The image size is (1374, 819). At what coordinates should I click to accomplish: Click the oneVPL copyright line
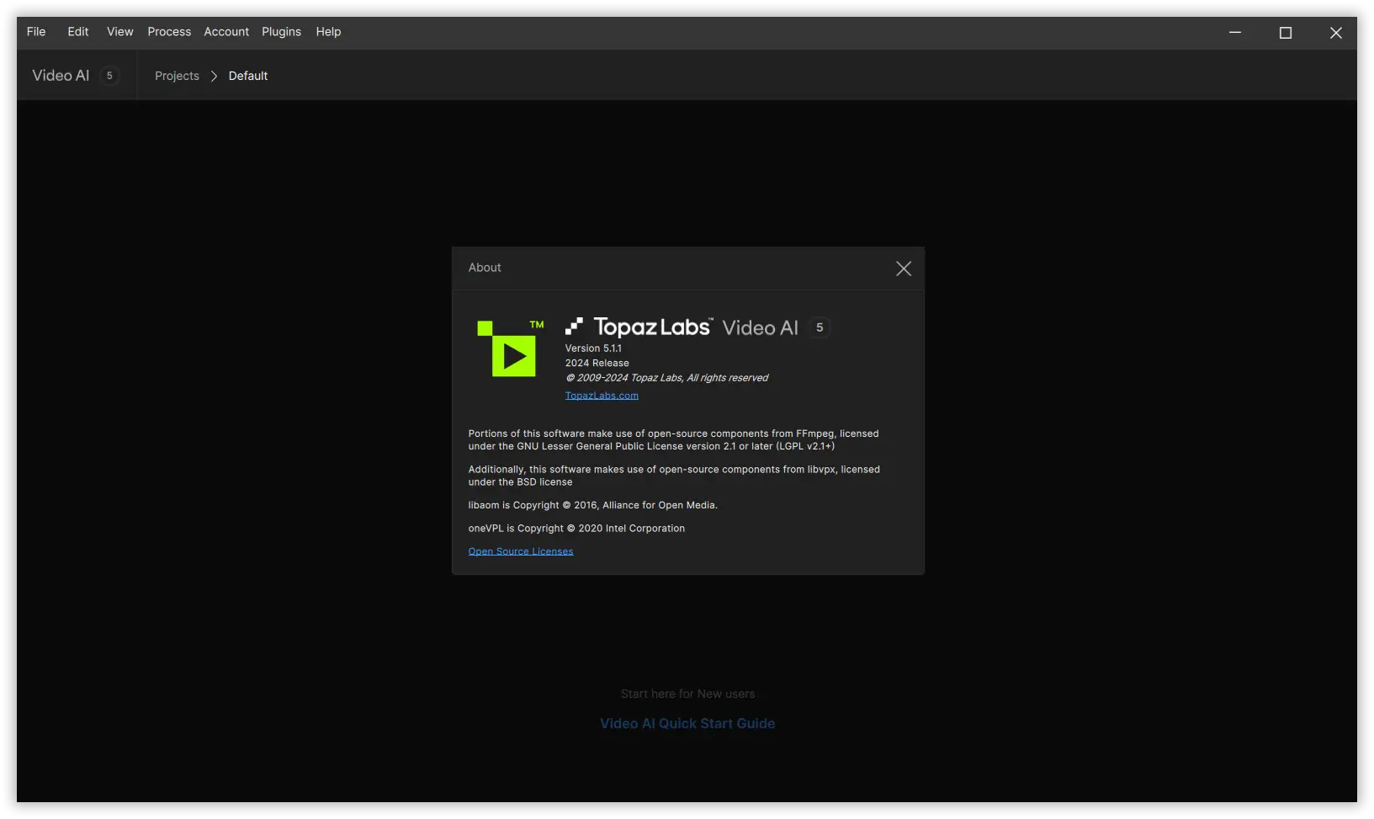(x=576, y=529)
